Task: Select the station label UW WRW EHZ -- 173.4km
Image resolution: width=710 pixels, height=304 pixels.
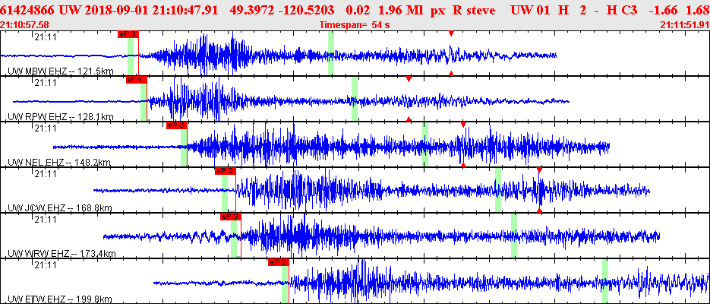Action: pos(62,253)
